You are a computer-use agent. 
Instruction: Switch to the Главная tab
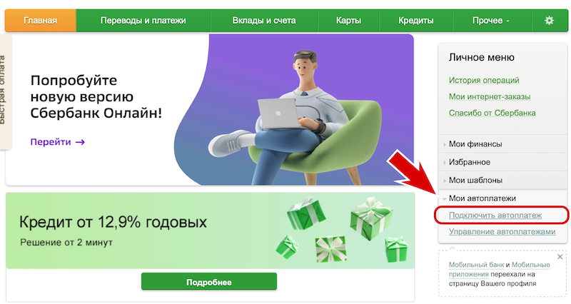click(x=41, y=21)
